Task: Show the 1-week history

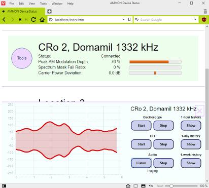Action: [191, 163]
